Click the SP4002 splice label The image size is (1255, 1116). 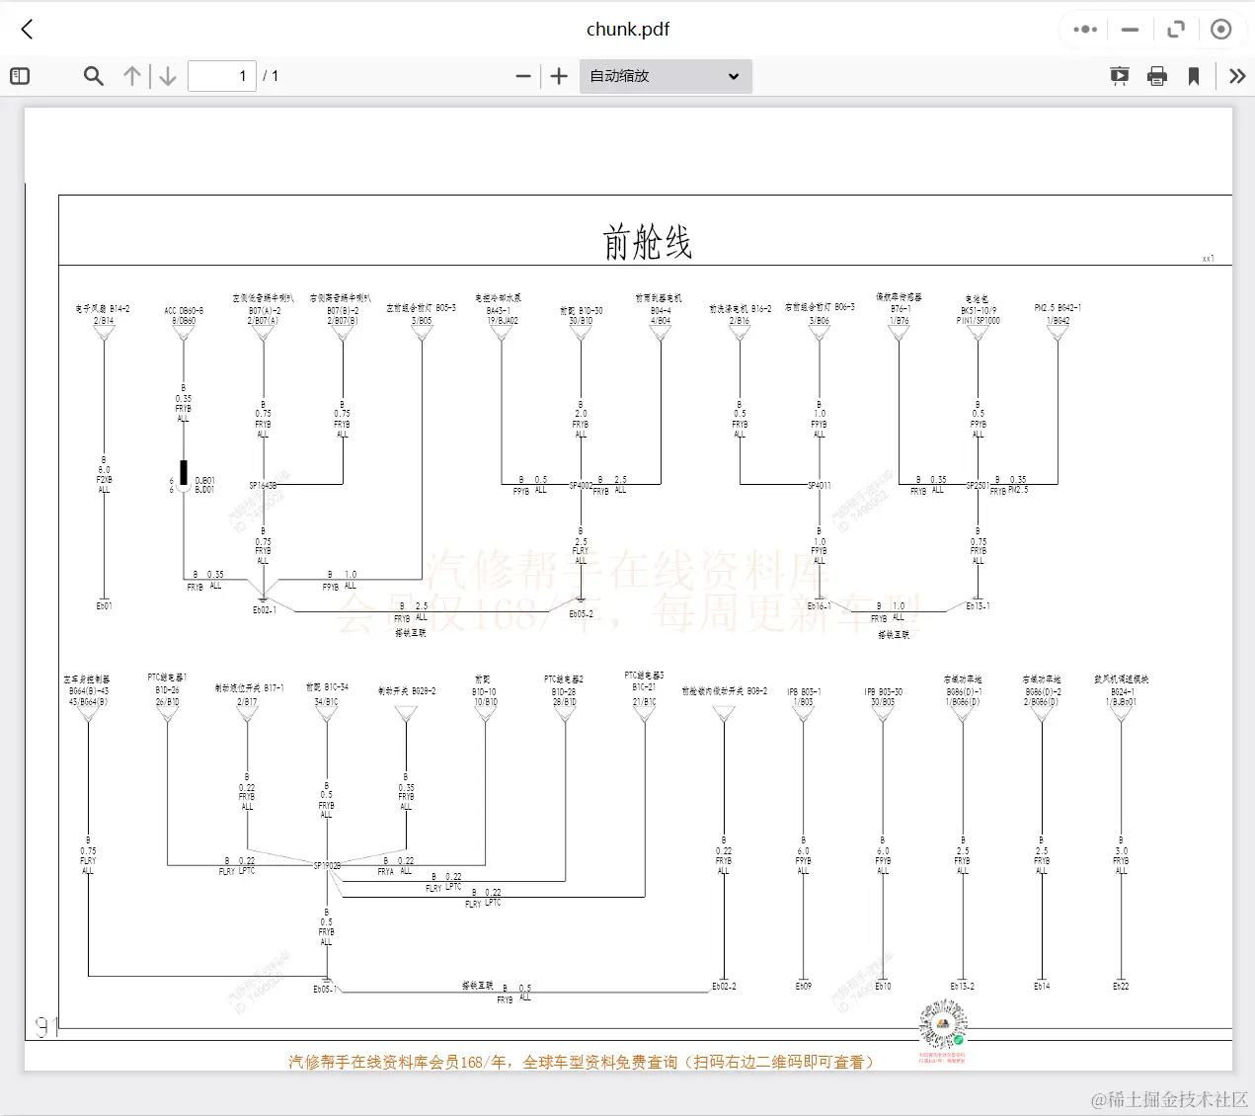pos(581,486)
